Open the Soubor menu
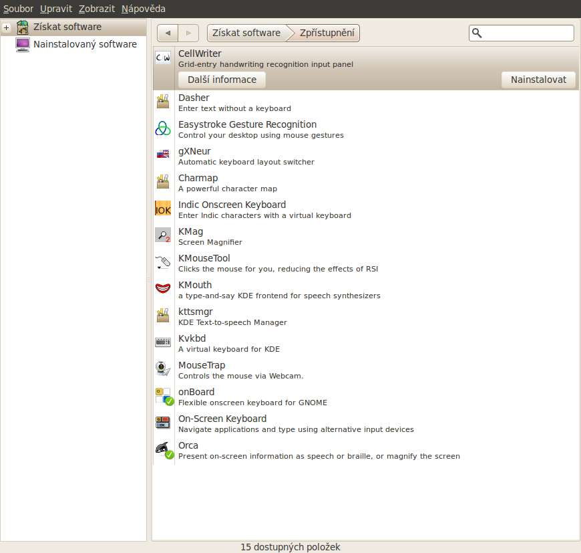This screenshot has width=581, height=553. point(18,9)
